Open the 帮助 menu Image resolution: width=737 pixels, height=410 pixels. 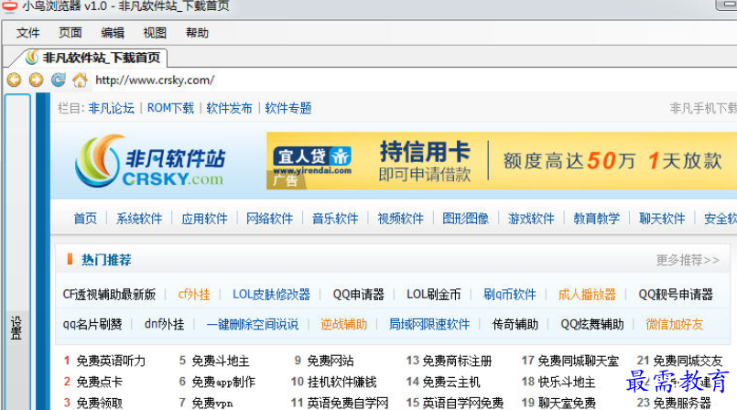pyautogui.click(x=198, y=33)
